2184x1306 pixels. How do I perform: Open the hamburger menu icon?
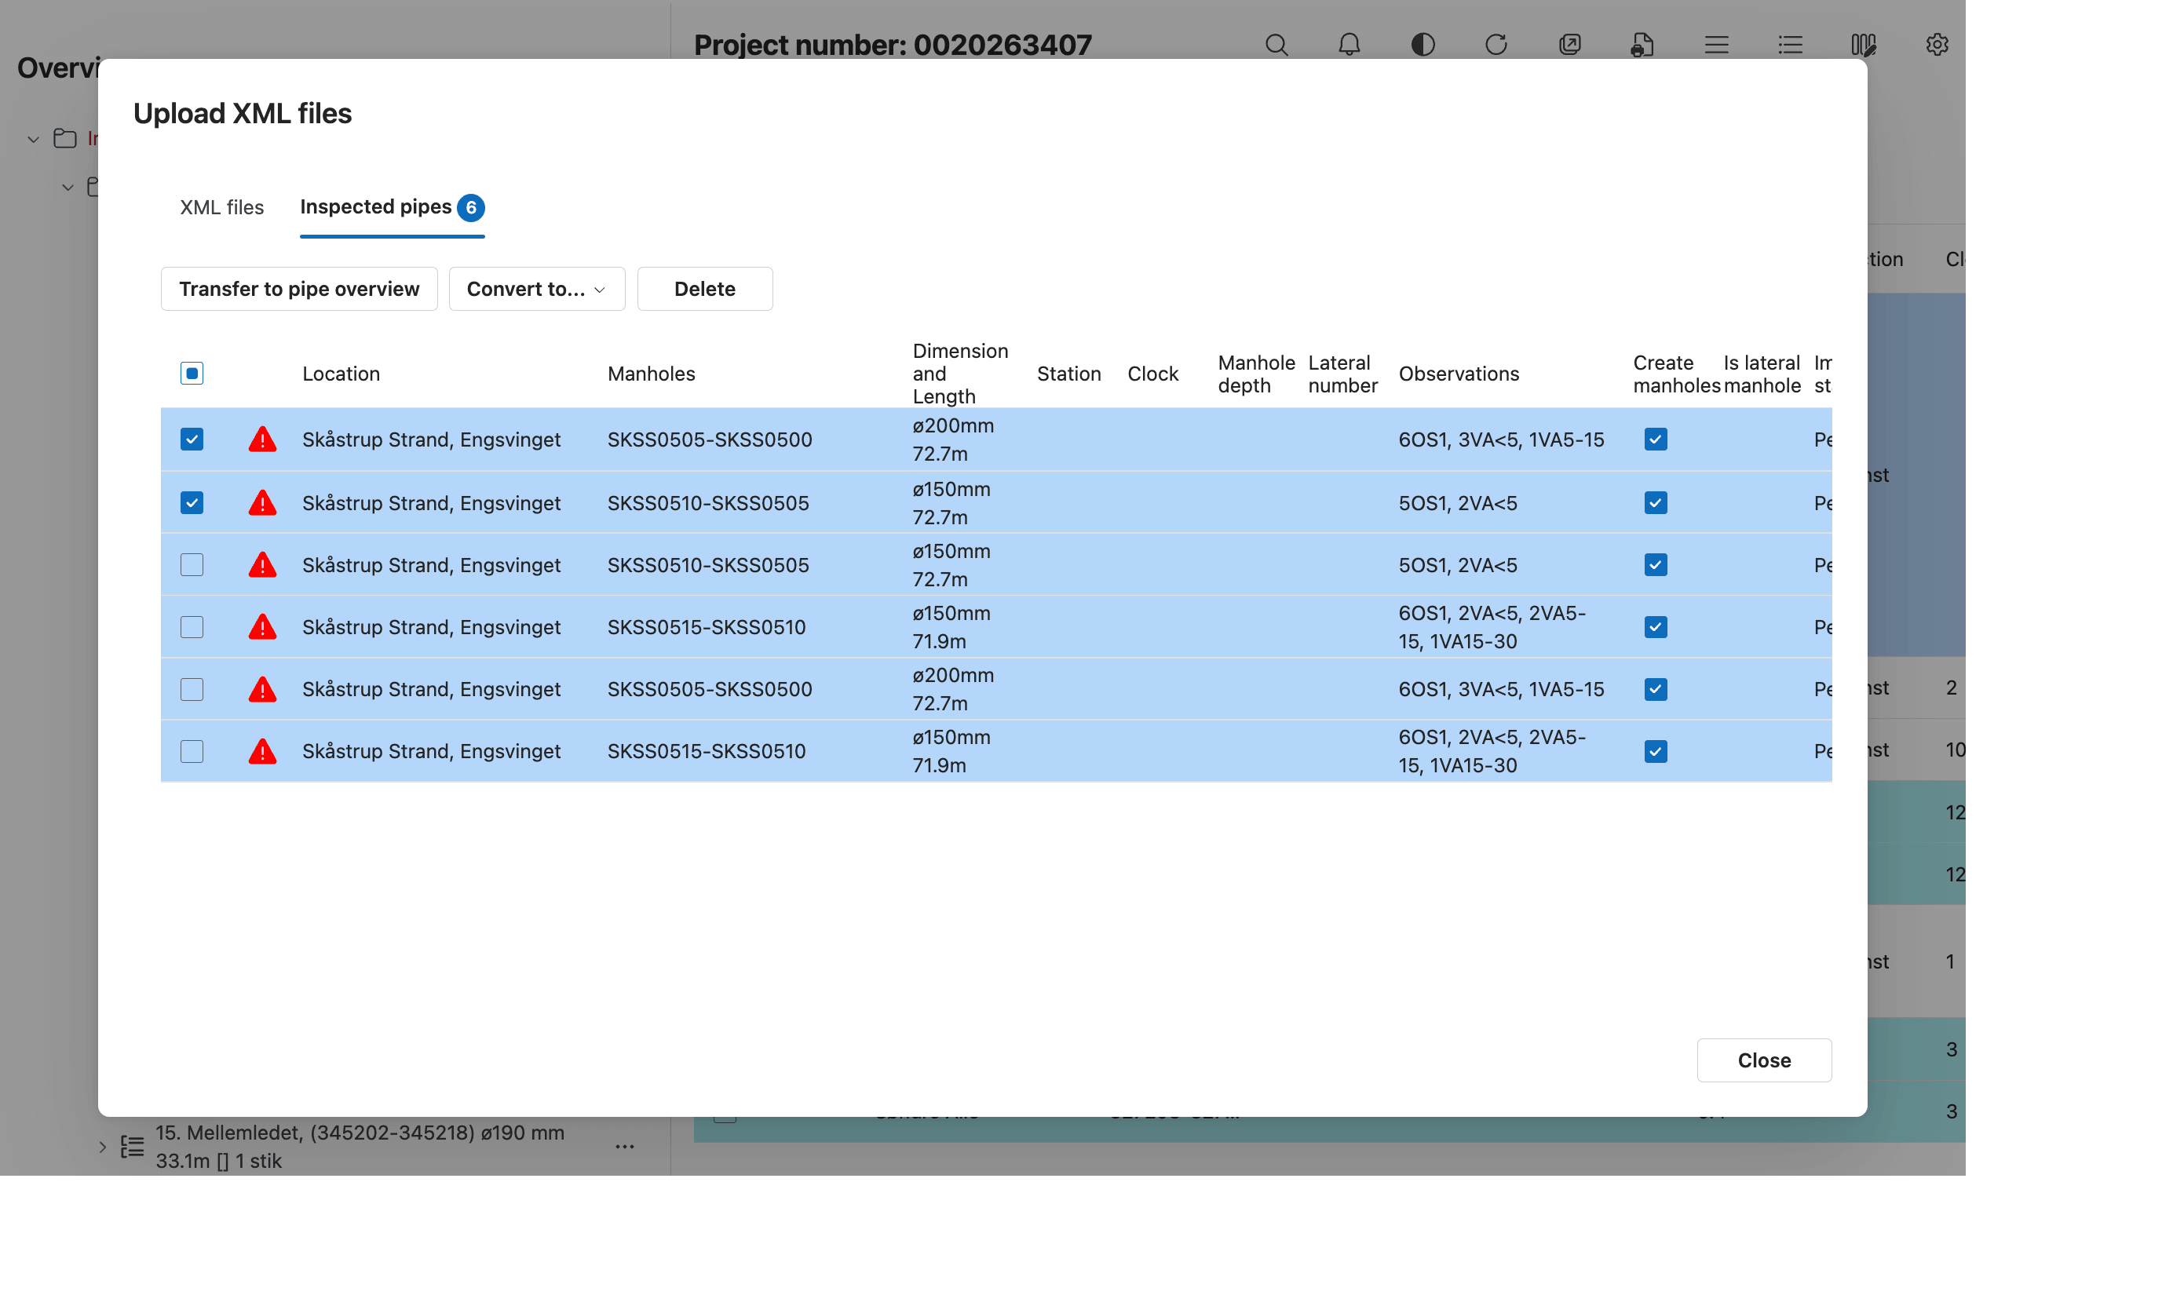click(x=1717, y=45)
